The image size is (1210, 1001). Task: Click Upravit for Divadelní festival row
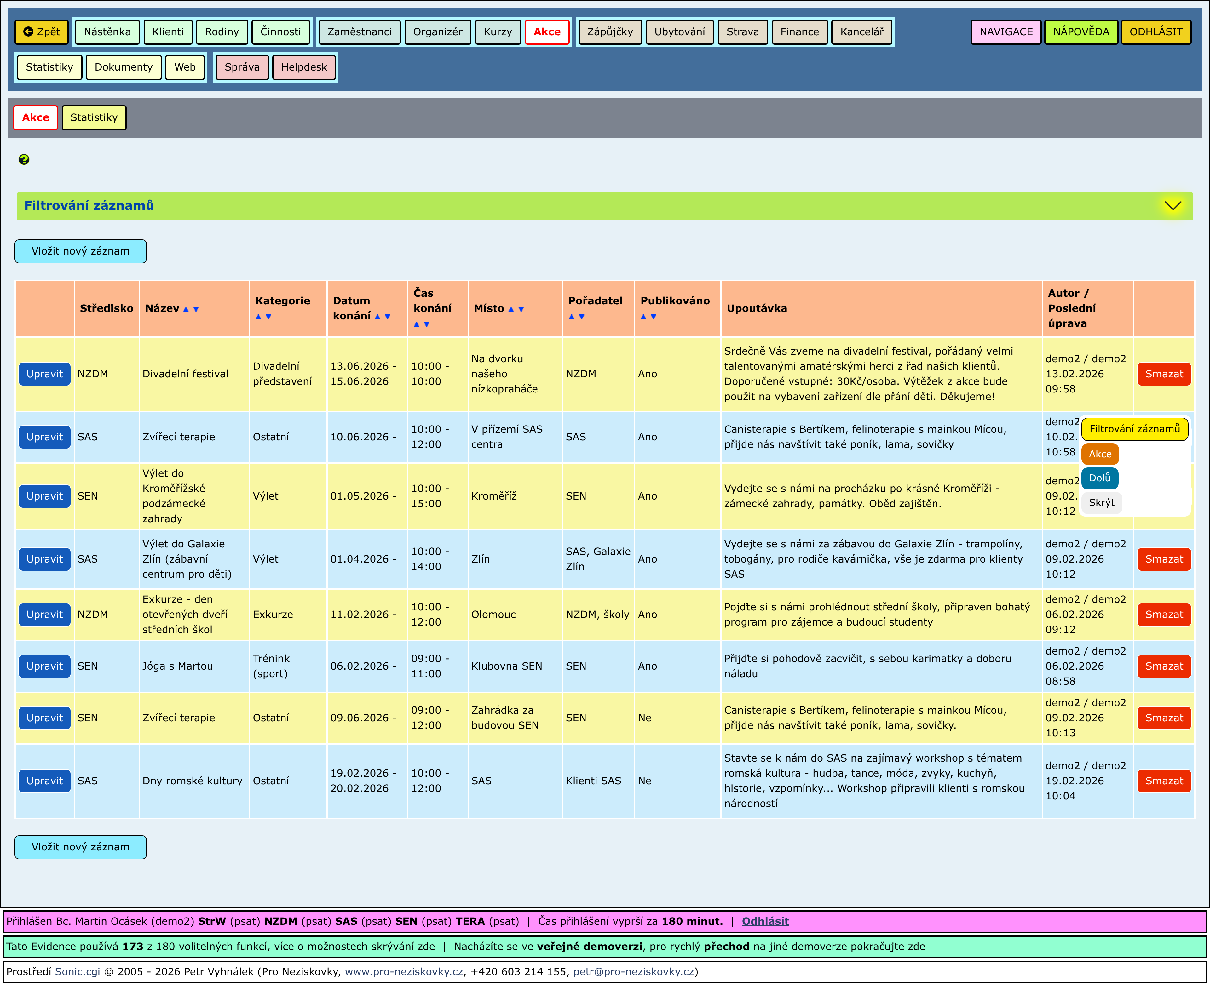[x=44, y=374]
